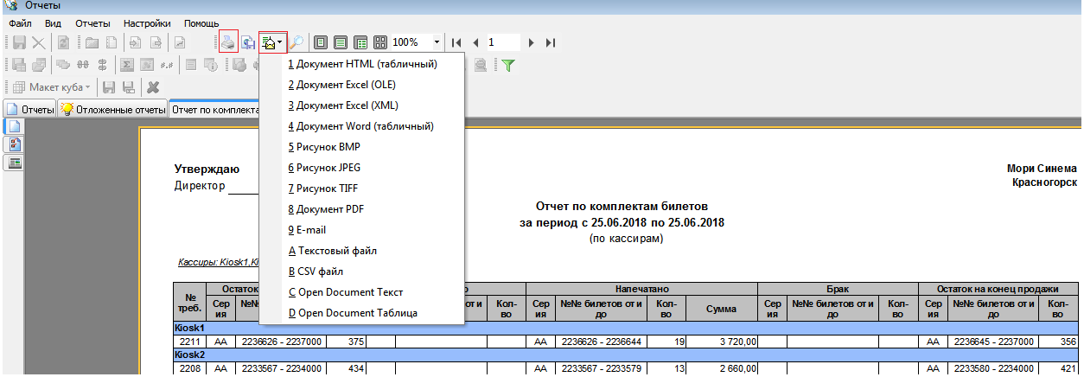The width and height of the screenshot is (1084, 377).
Task: Choose Документ Excel (XML) export option
Action: click(x=361, y=105)
